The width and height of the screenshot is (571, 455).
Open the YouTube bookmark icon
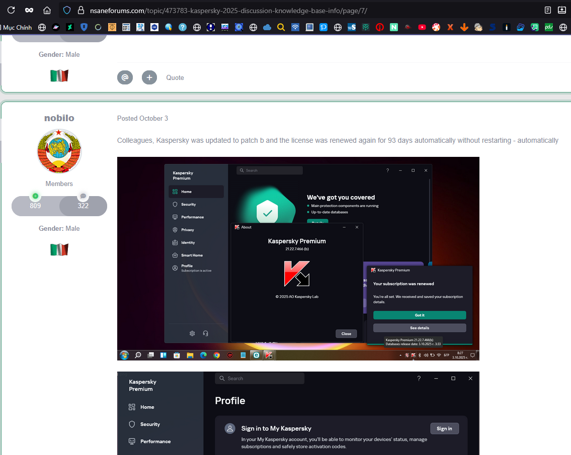click(x=422, y=27)
